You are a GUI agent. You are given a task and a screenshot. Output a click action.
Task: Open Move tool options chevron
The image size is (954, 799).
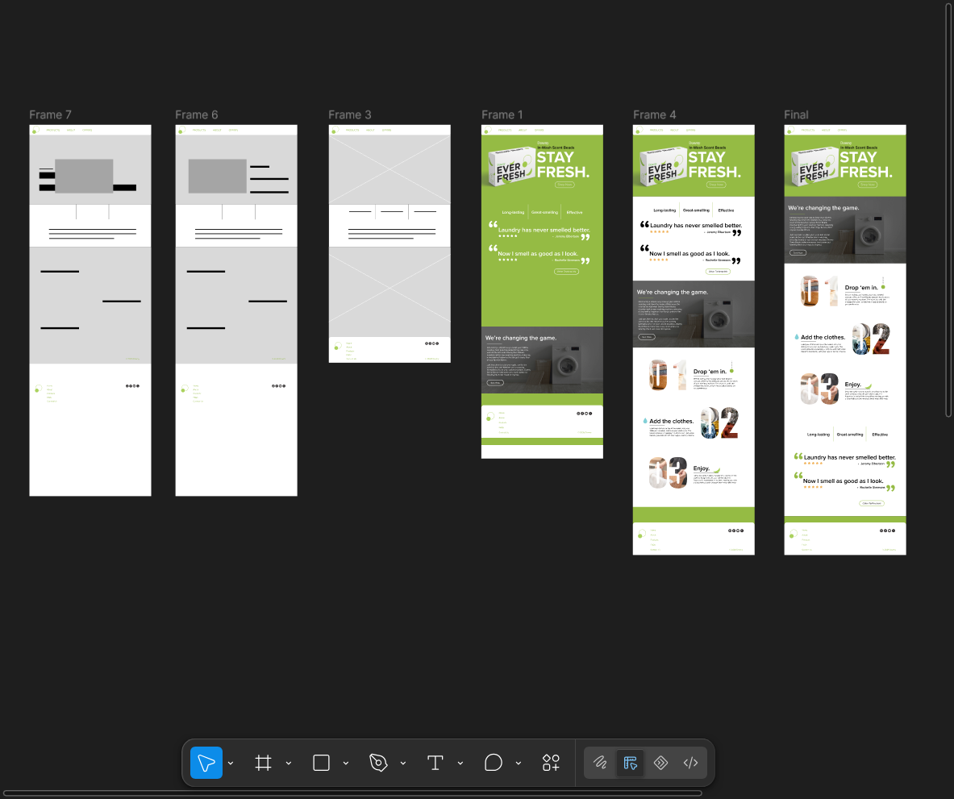pos(231,764)
